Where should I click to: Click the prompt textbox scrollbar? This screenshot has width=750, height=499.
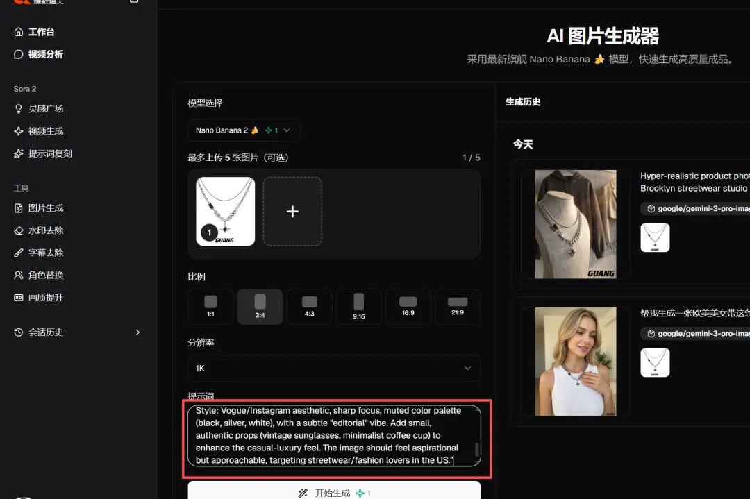[x=476, y=450]
